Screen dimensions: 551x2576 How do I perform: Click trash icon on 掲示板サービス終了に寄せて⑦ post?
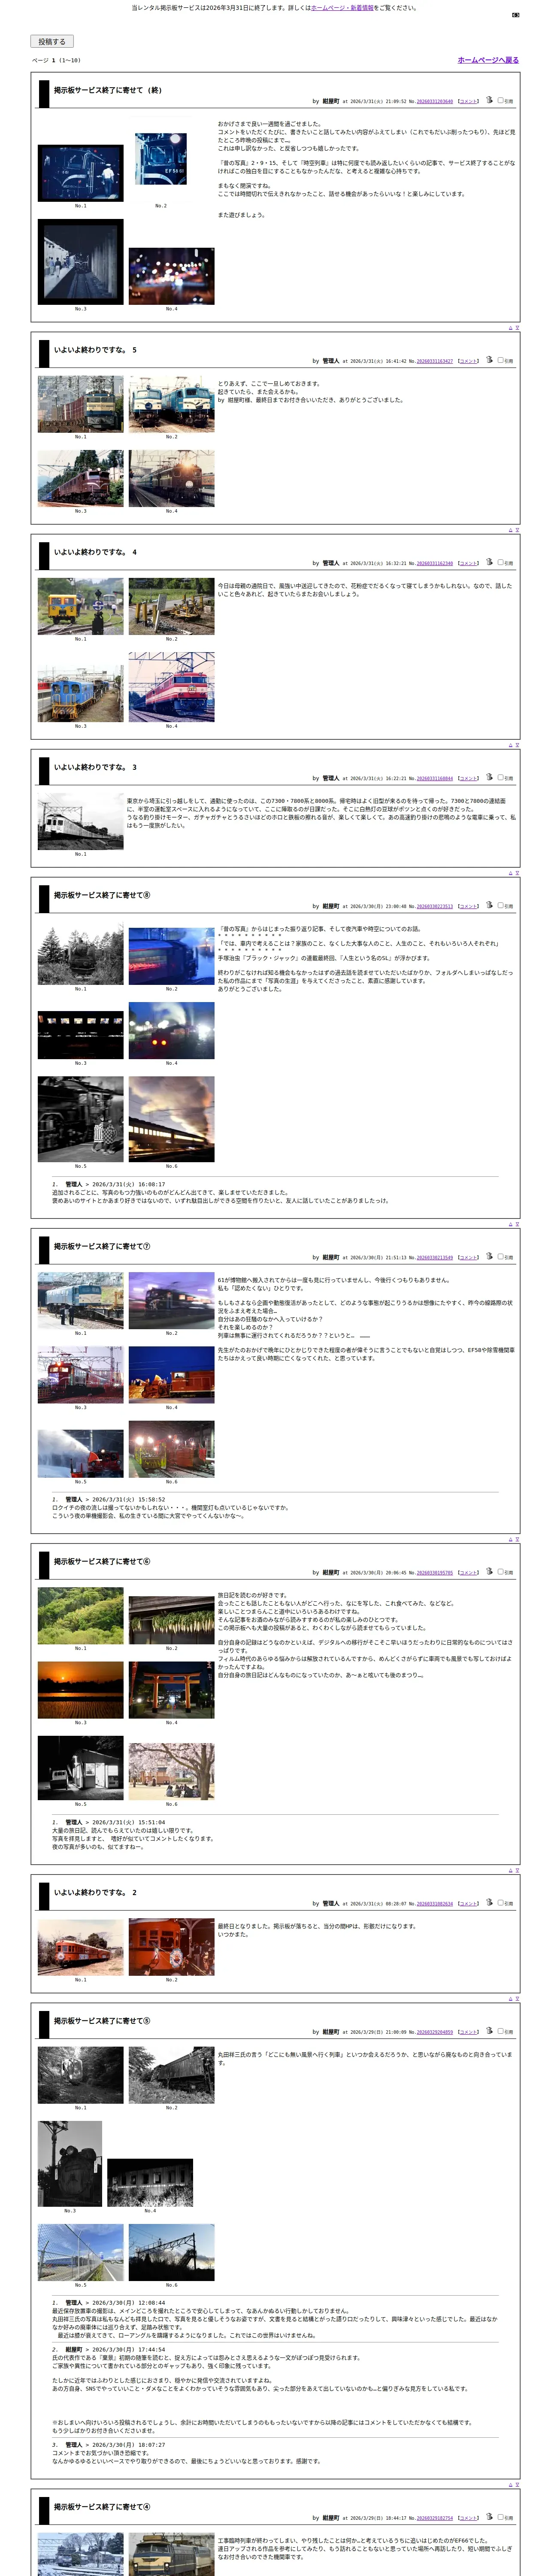coord(489,1256)
